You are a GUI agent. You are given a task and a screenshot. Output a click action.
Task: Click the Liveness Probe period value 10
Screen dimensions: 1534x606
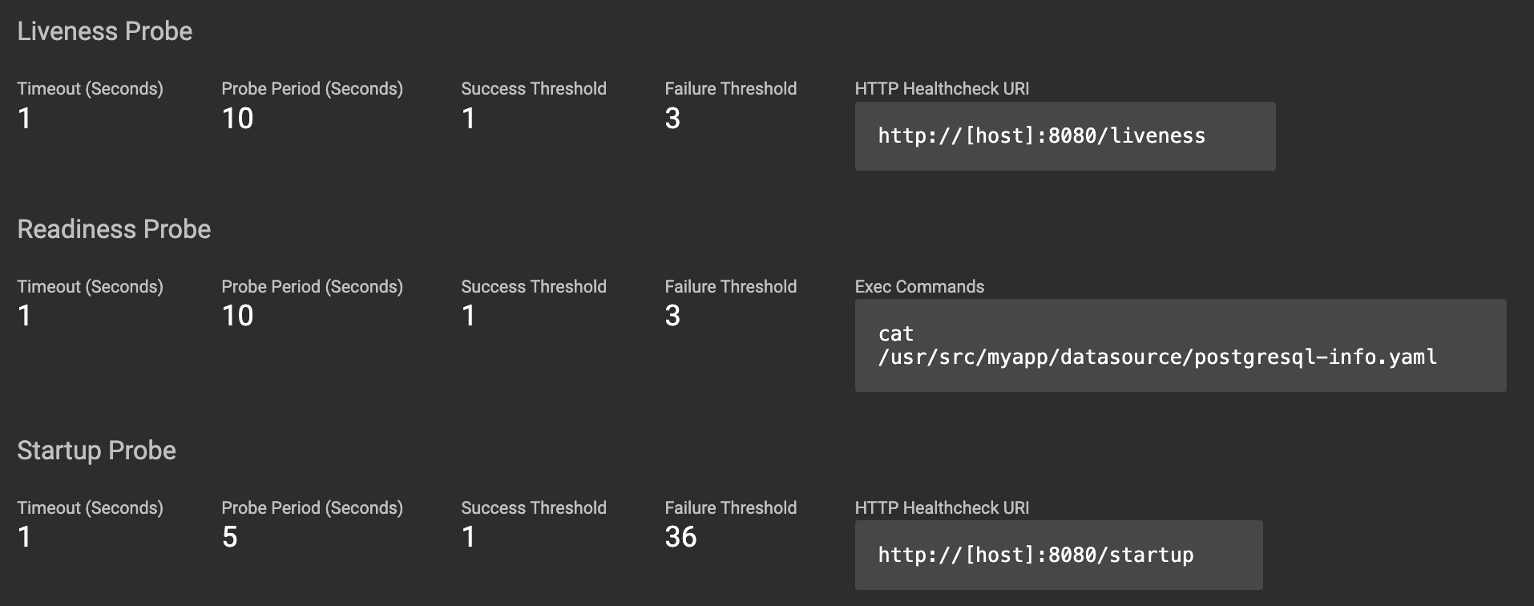(237, 119)
